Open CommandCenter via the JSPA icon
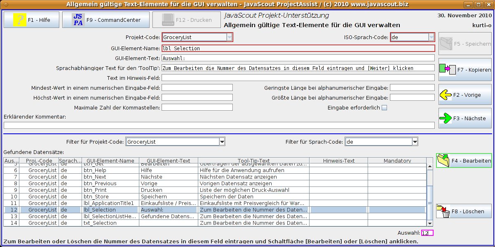This screenshot has height=247, width=495. coord(77,20)
